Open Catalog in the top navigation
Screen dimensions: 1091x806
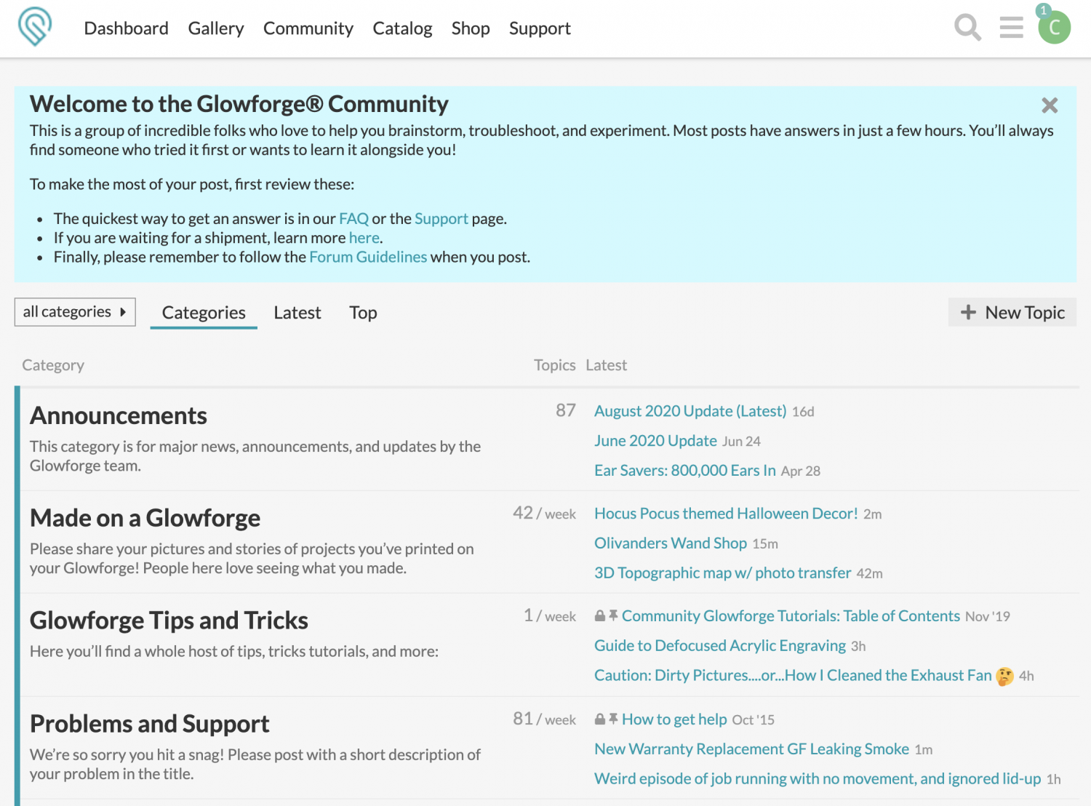coord(402,28)
